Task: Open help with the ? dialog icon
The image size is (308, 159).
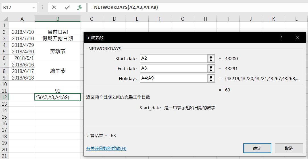Action: 281,37
